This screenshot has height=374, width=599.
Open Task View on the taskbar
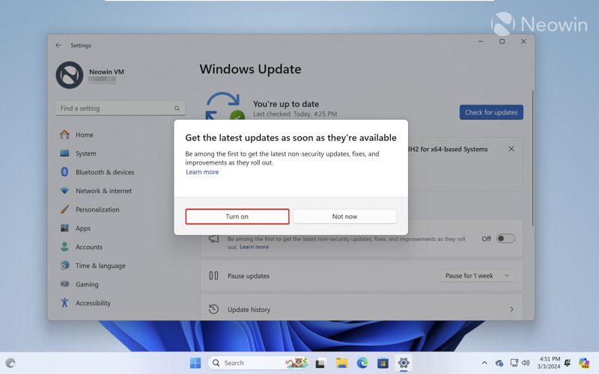[320, 363]
